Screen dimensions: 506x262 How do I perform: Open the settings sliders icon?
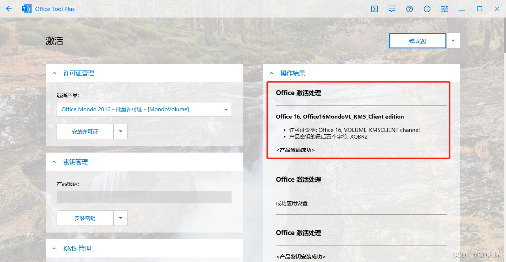click(x=445, y=9)
